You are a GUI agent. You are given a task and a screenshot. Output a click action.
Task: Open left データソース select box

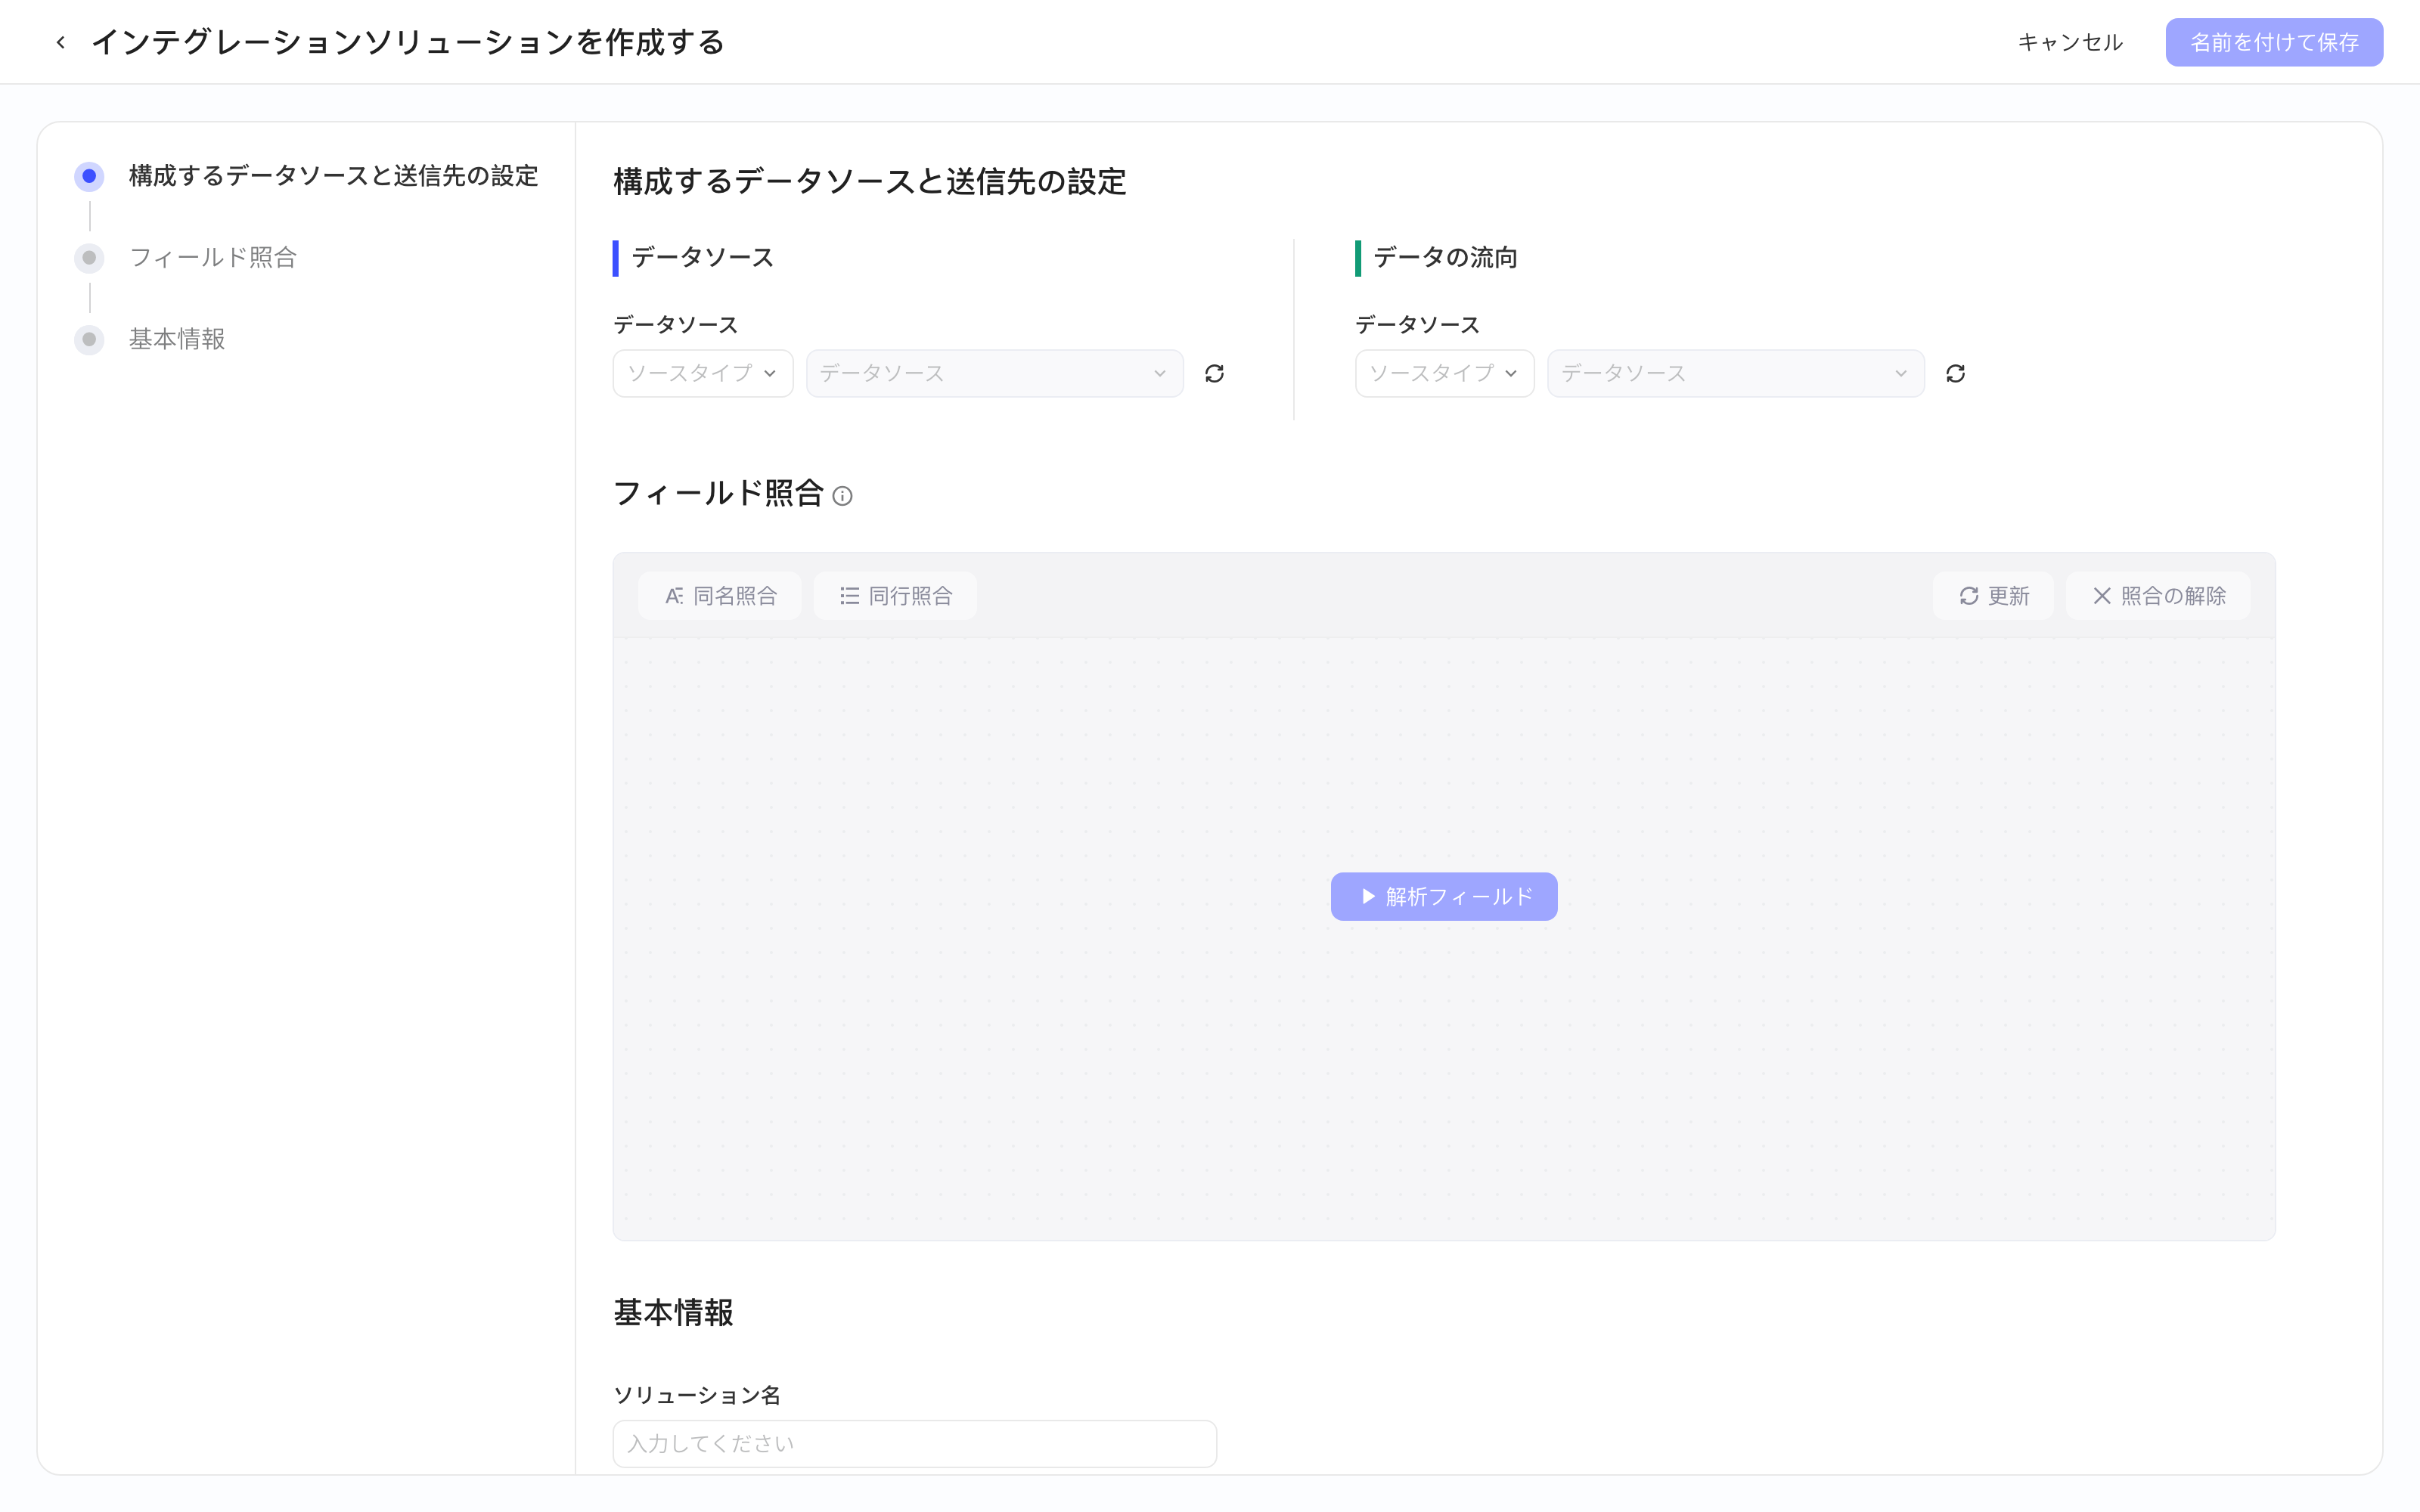(994, 373)
